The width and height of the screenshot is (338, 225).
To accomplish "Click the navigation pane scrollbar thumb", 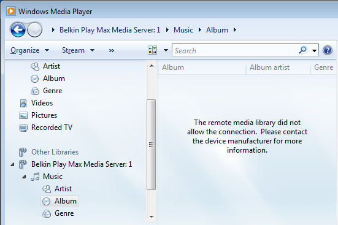I will click(x=151, y=145).
